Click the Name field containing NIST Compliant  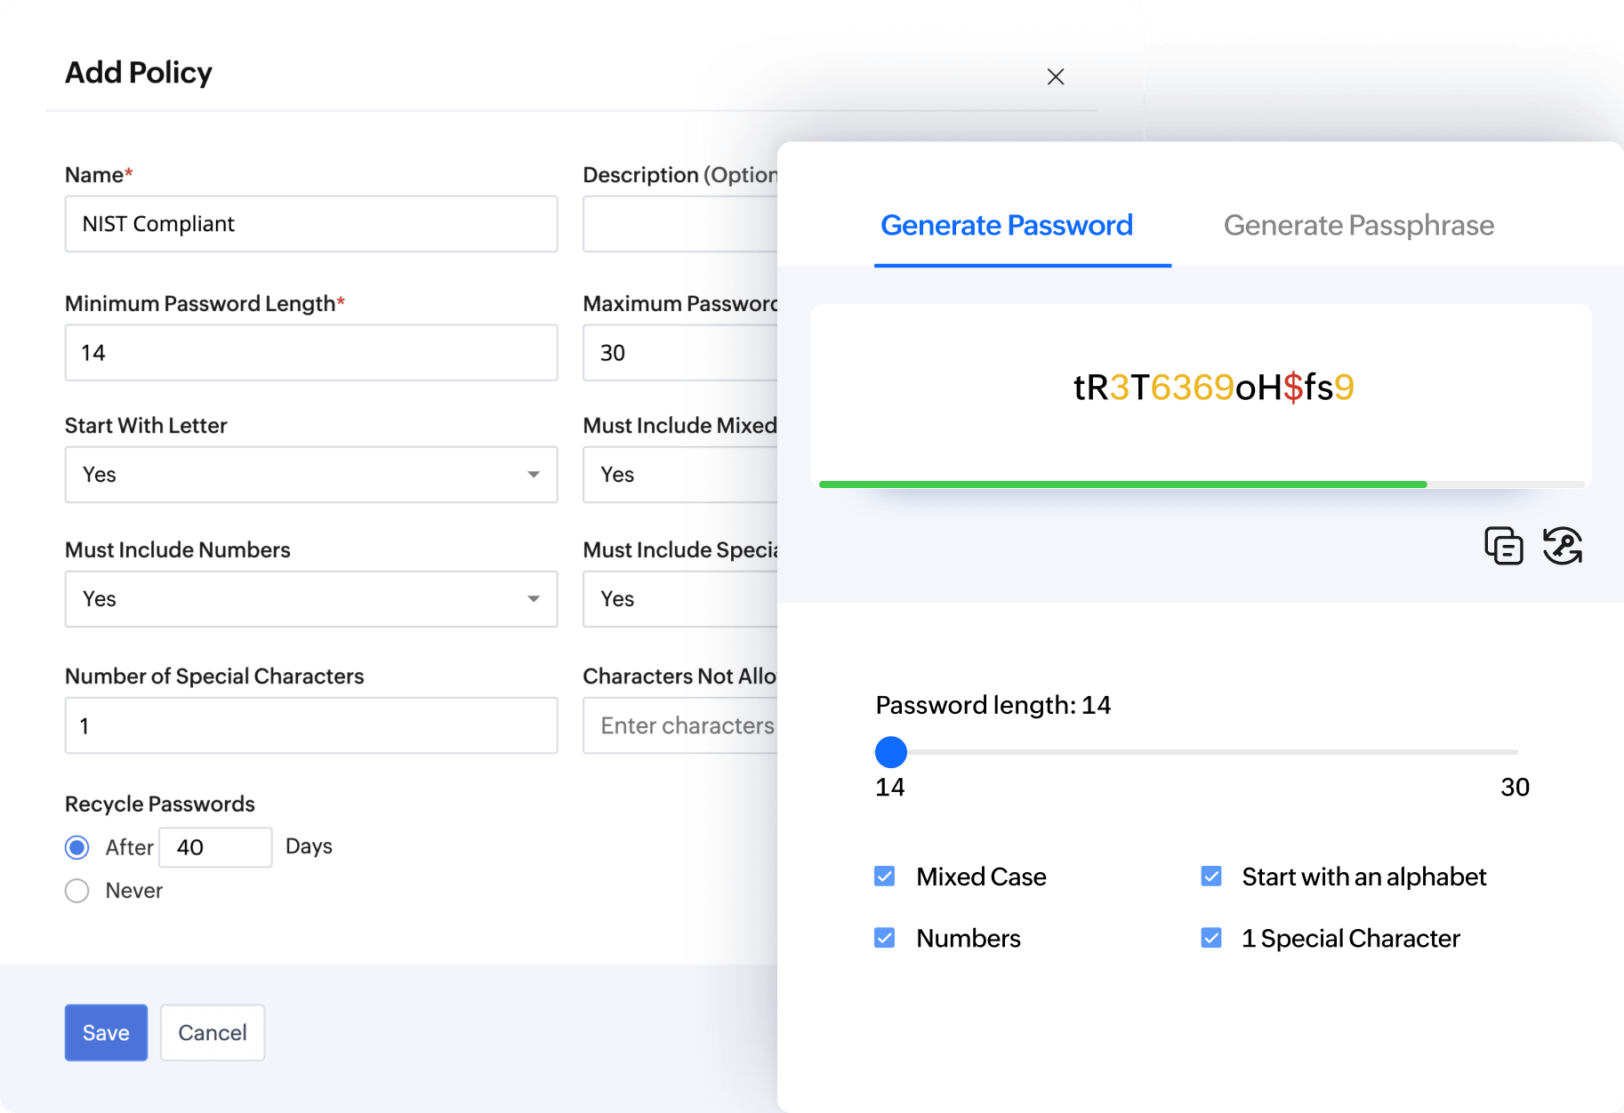click(310, 224)
